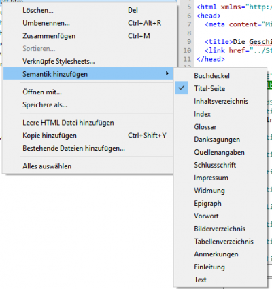
Task: Choose Danksagungen semantic type
Action: (220, 140)
